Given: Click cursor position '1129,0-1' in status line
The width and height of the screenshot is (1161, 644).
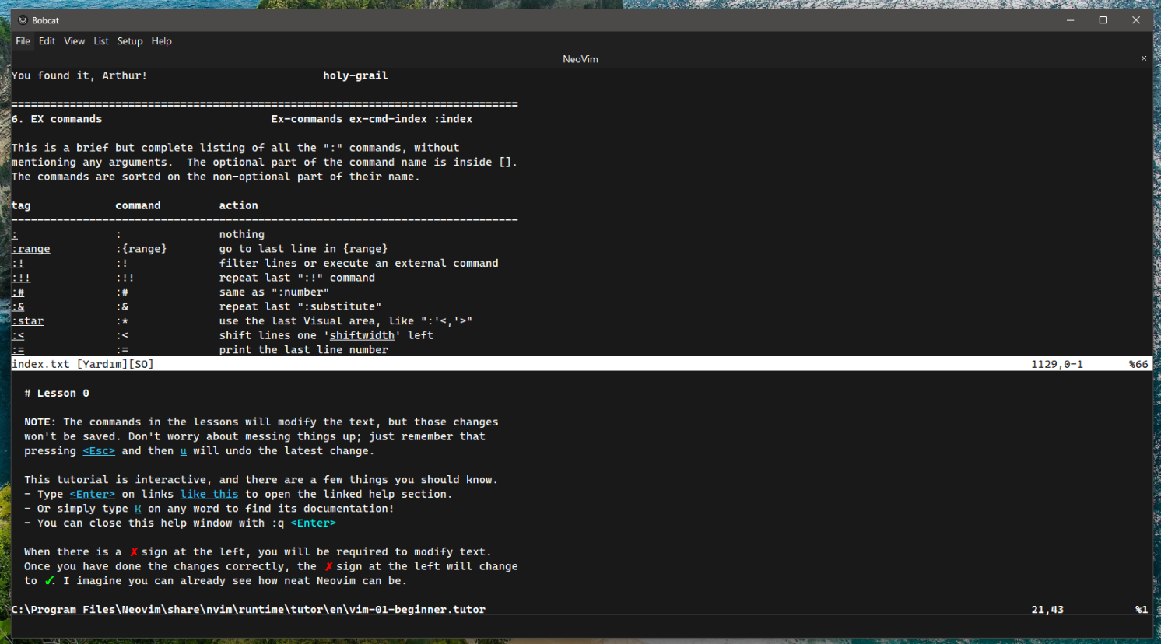Looking at the screenshot, I should (1057, 364).
